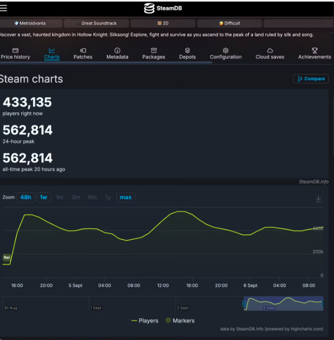Click the 24-hour peak label
Viewport: 334px width, 340px height.
click(19, 142)
